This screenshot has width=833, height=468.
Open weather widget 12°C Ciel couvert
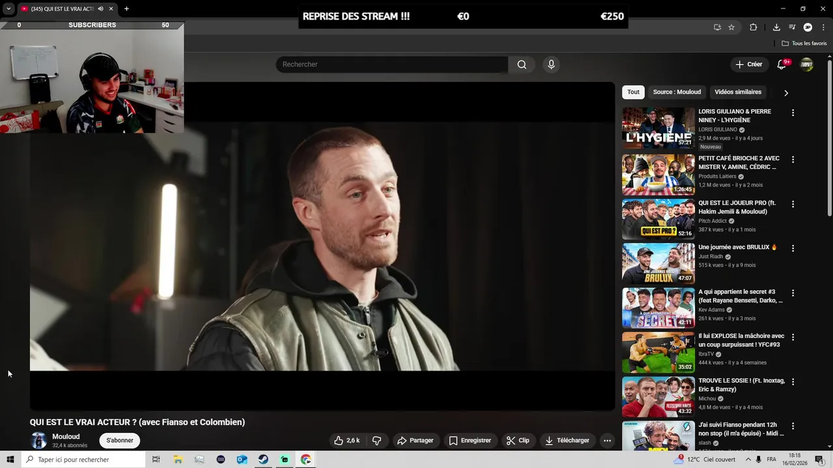pyautogui.click(x=705, y=459)
